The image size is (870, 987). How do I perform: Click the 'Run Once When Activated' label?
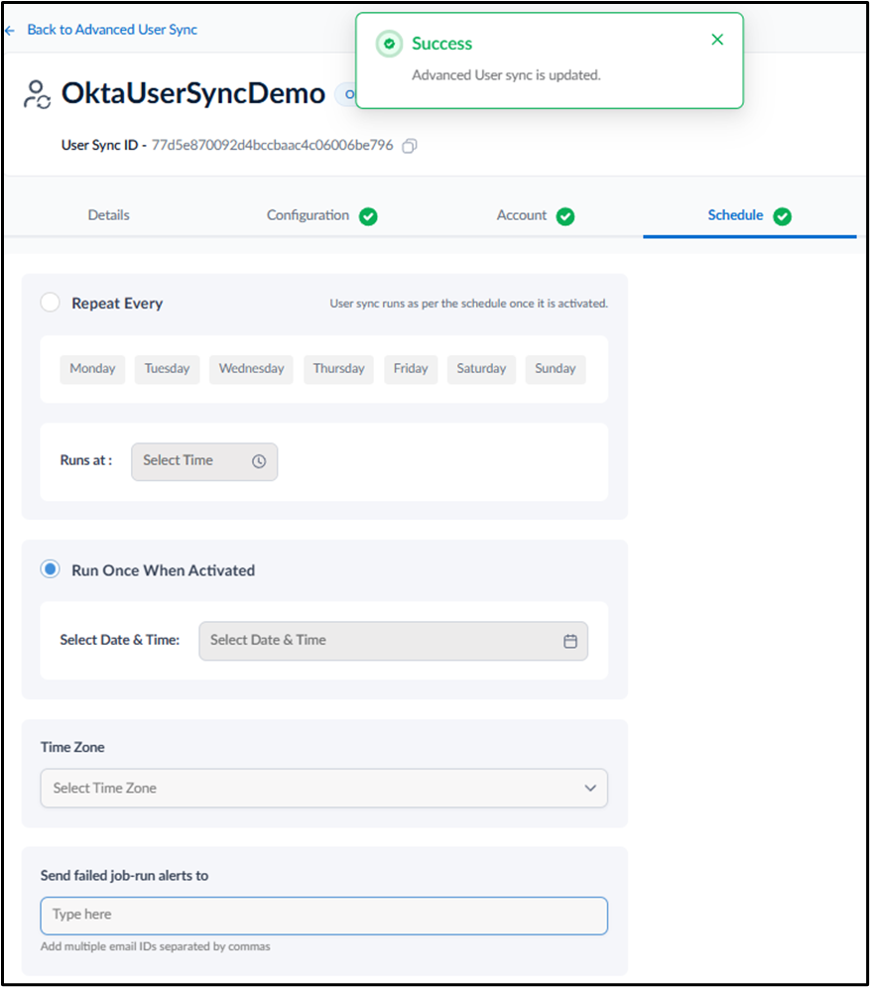(x=163, y=570)
